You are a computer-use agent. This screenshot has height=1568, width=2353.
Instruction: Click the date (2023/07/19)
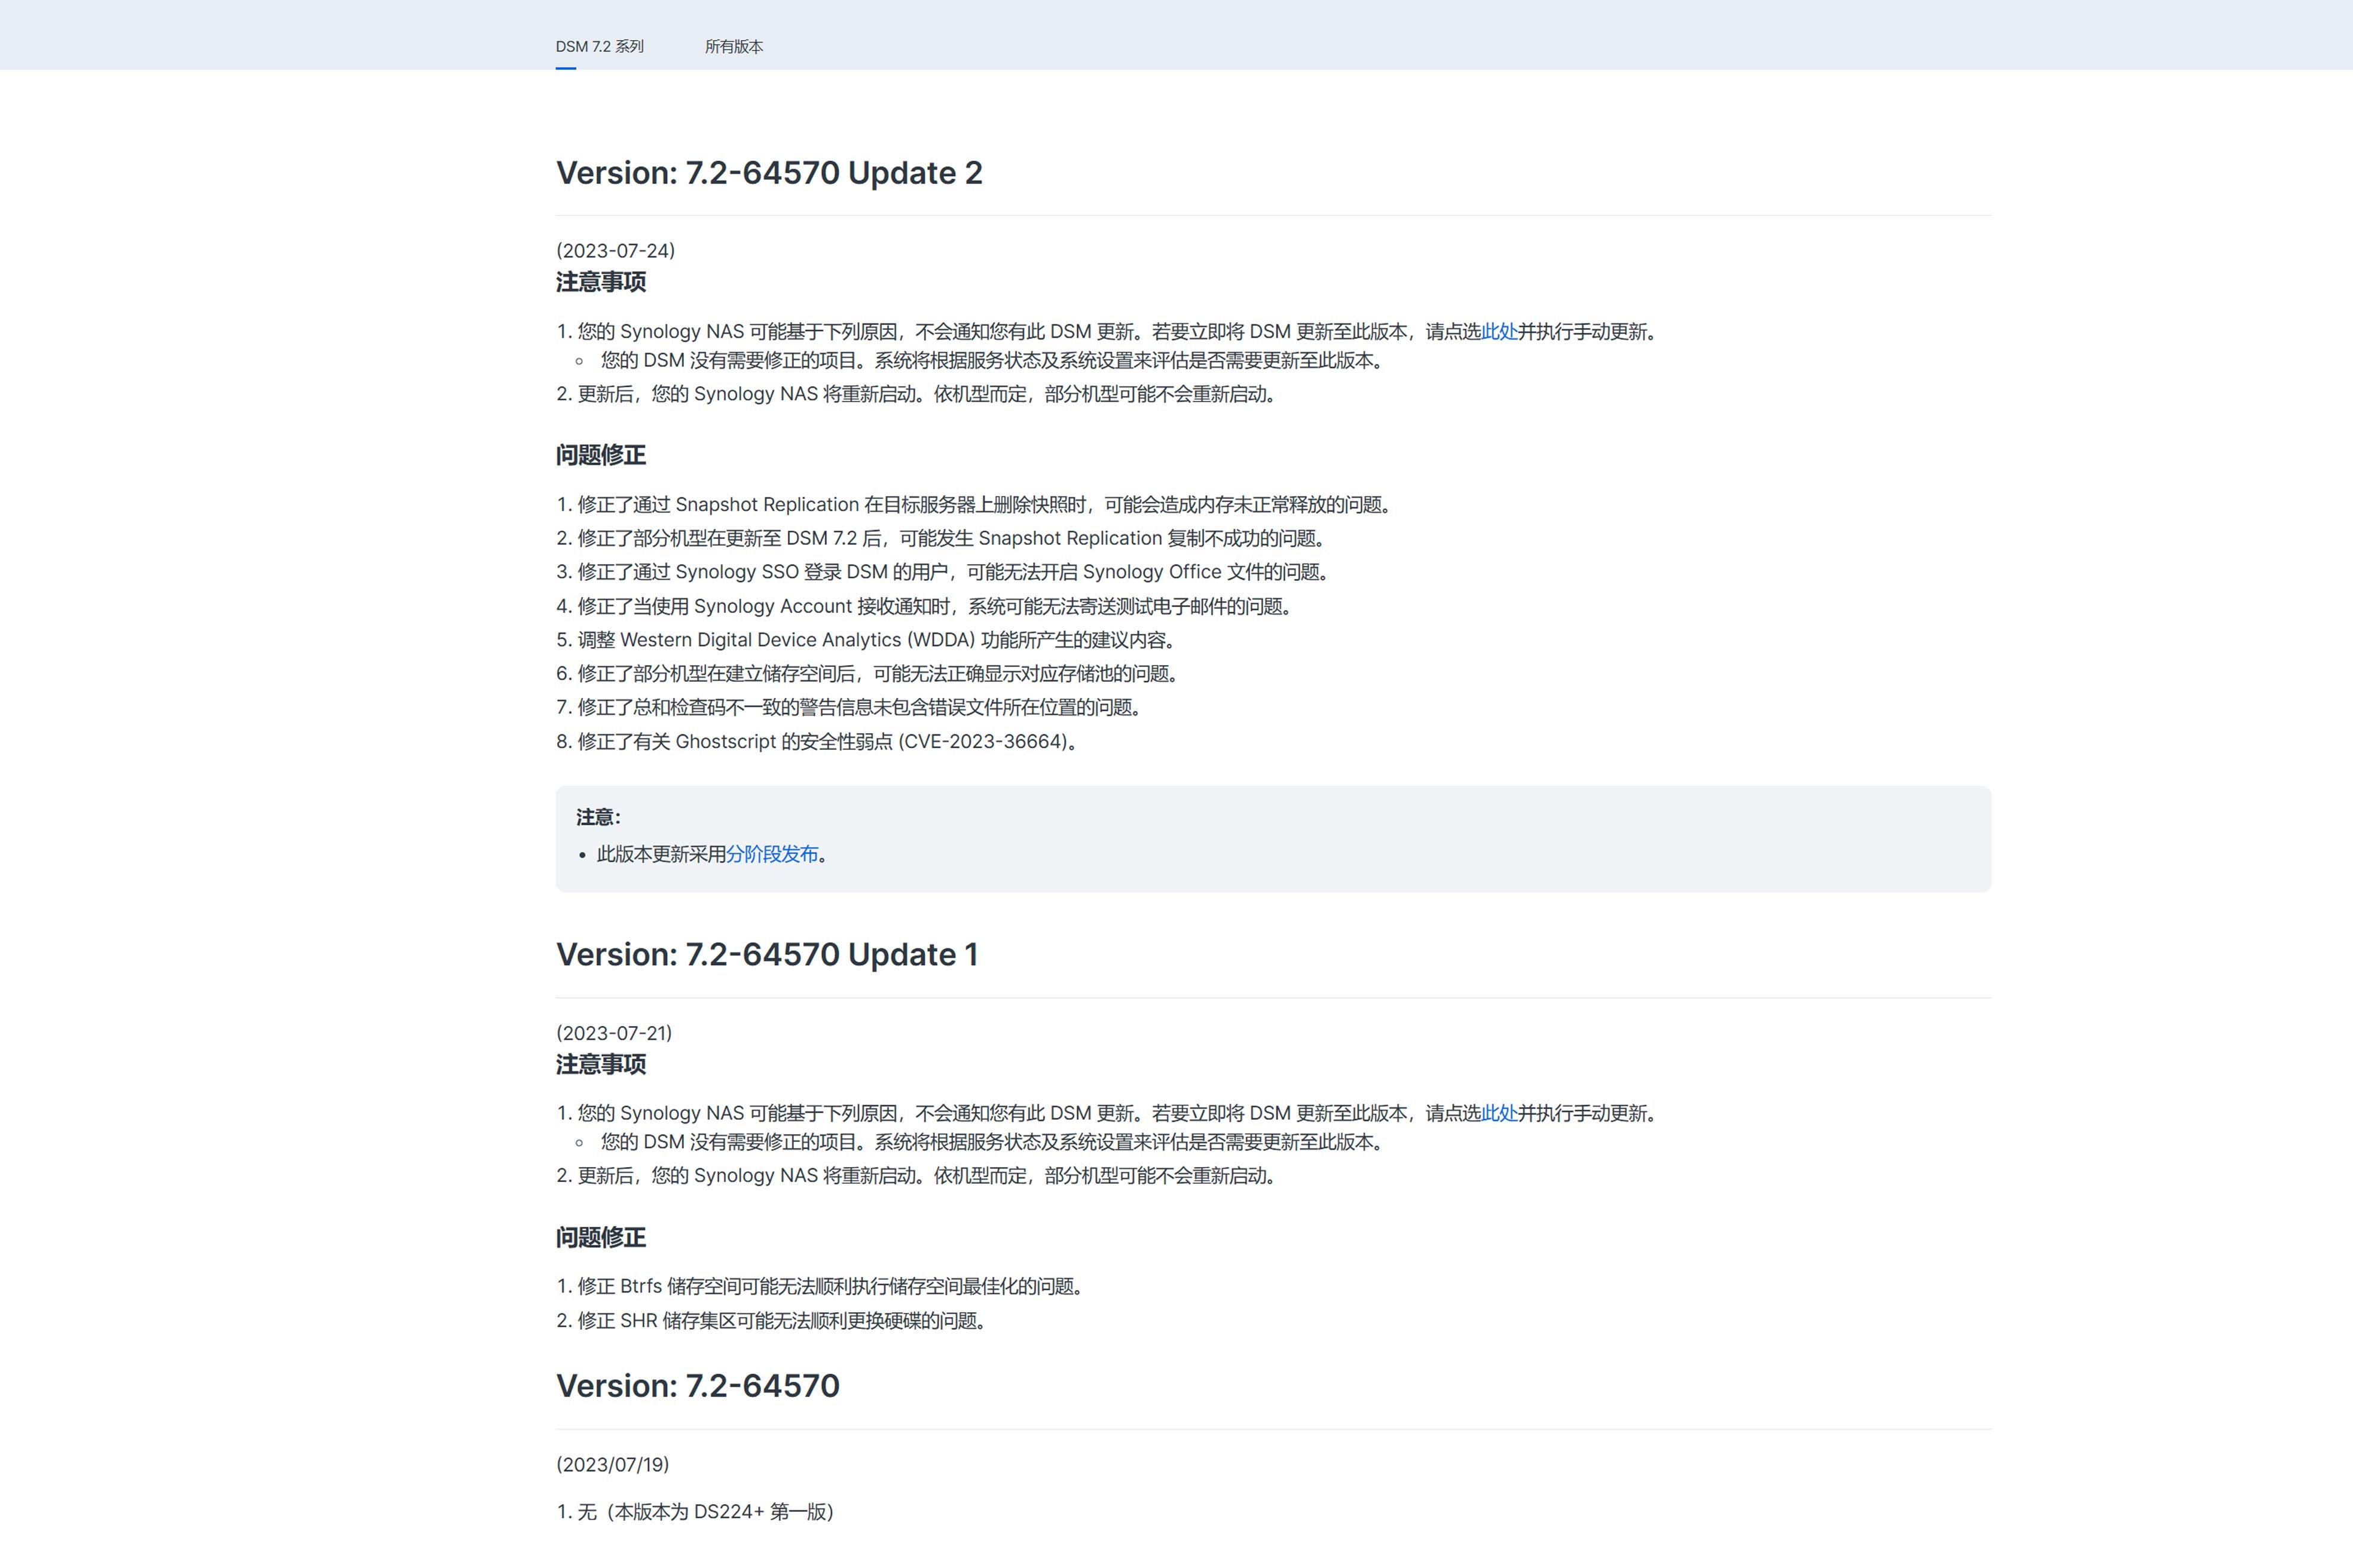click(x=612, y=1464)
